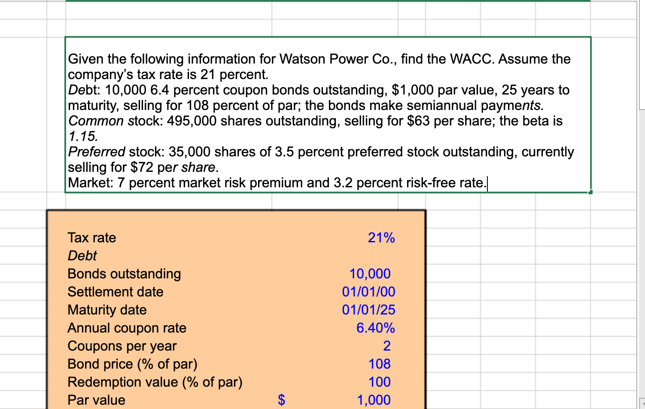
Task: Select the 'Settlement date' label
Action: point(116,292)
